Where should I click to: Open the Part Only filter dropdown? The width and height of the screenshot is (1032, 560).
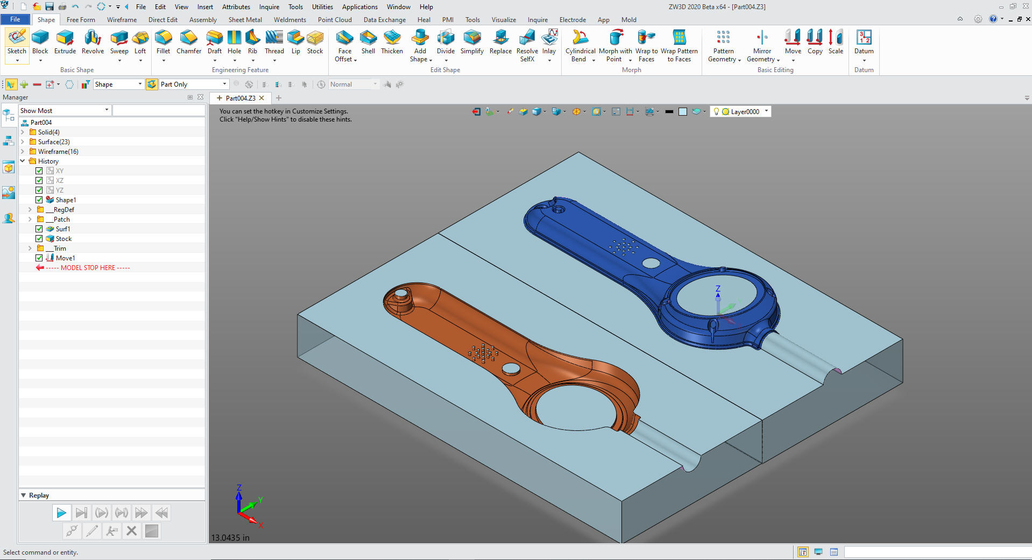[224, 84]
